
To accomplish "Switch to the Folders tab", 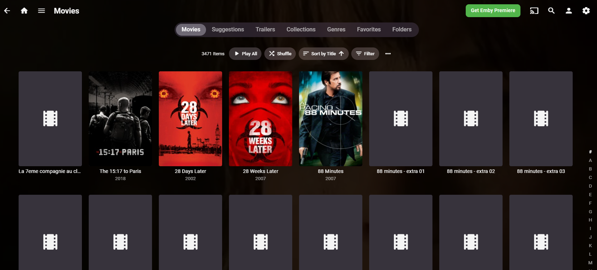I will [x=402, y=30].
